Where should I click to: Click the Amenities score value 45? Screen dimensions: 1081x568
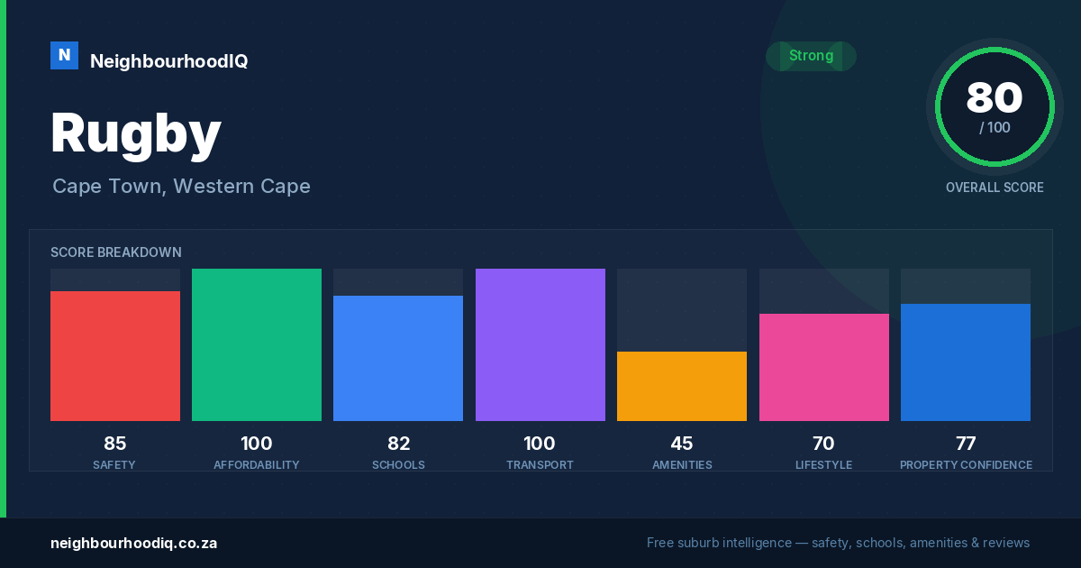click(682, 444)
